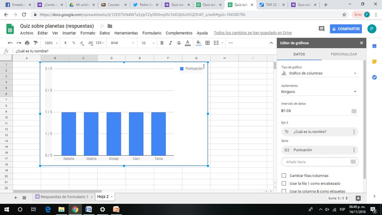382x215 pixels.
Task: Open Suma: 5 / 5 summary dropdown
Action: pos(338,198)
